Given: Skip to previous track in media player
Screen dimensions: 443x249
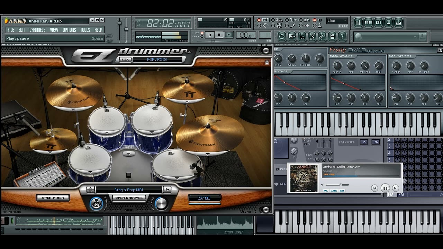Looking at the screenshot, I should (x=374, y=188).
